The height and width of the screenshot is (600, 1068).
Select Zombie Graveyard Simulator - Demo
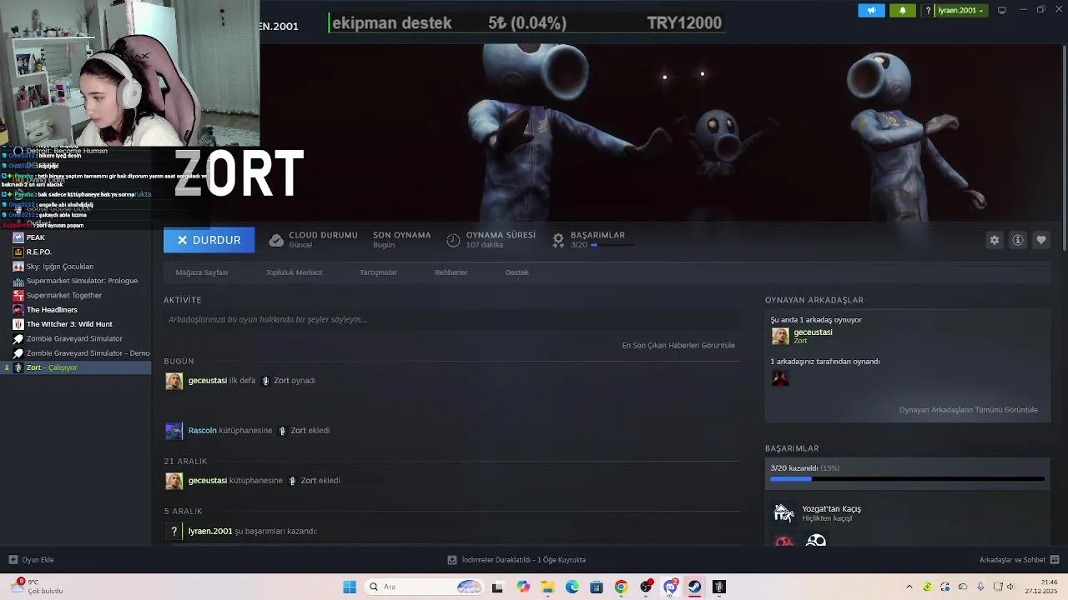(88, 353)
